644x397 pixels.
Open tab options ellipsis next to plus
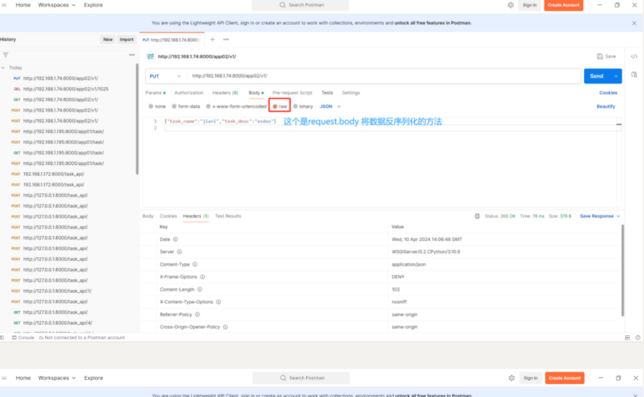226,39
